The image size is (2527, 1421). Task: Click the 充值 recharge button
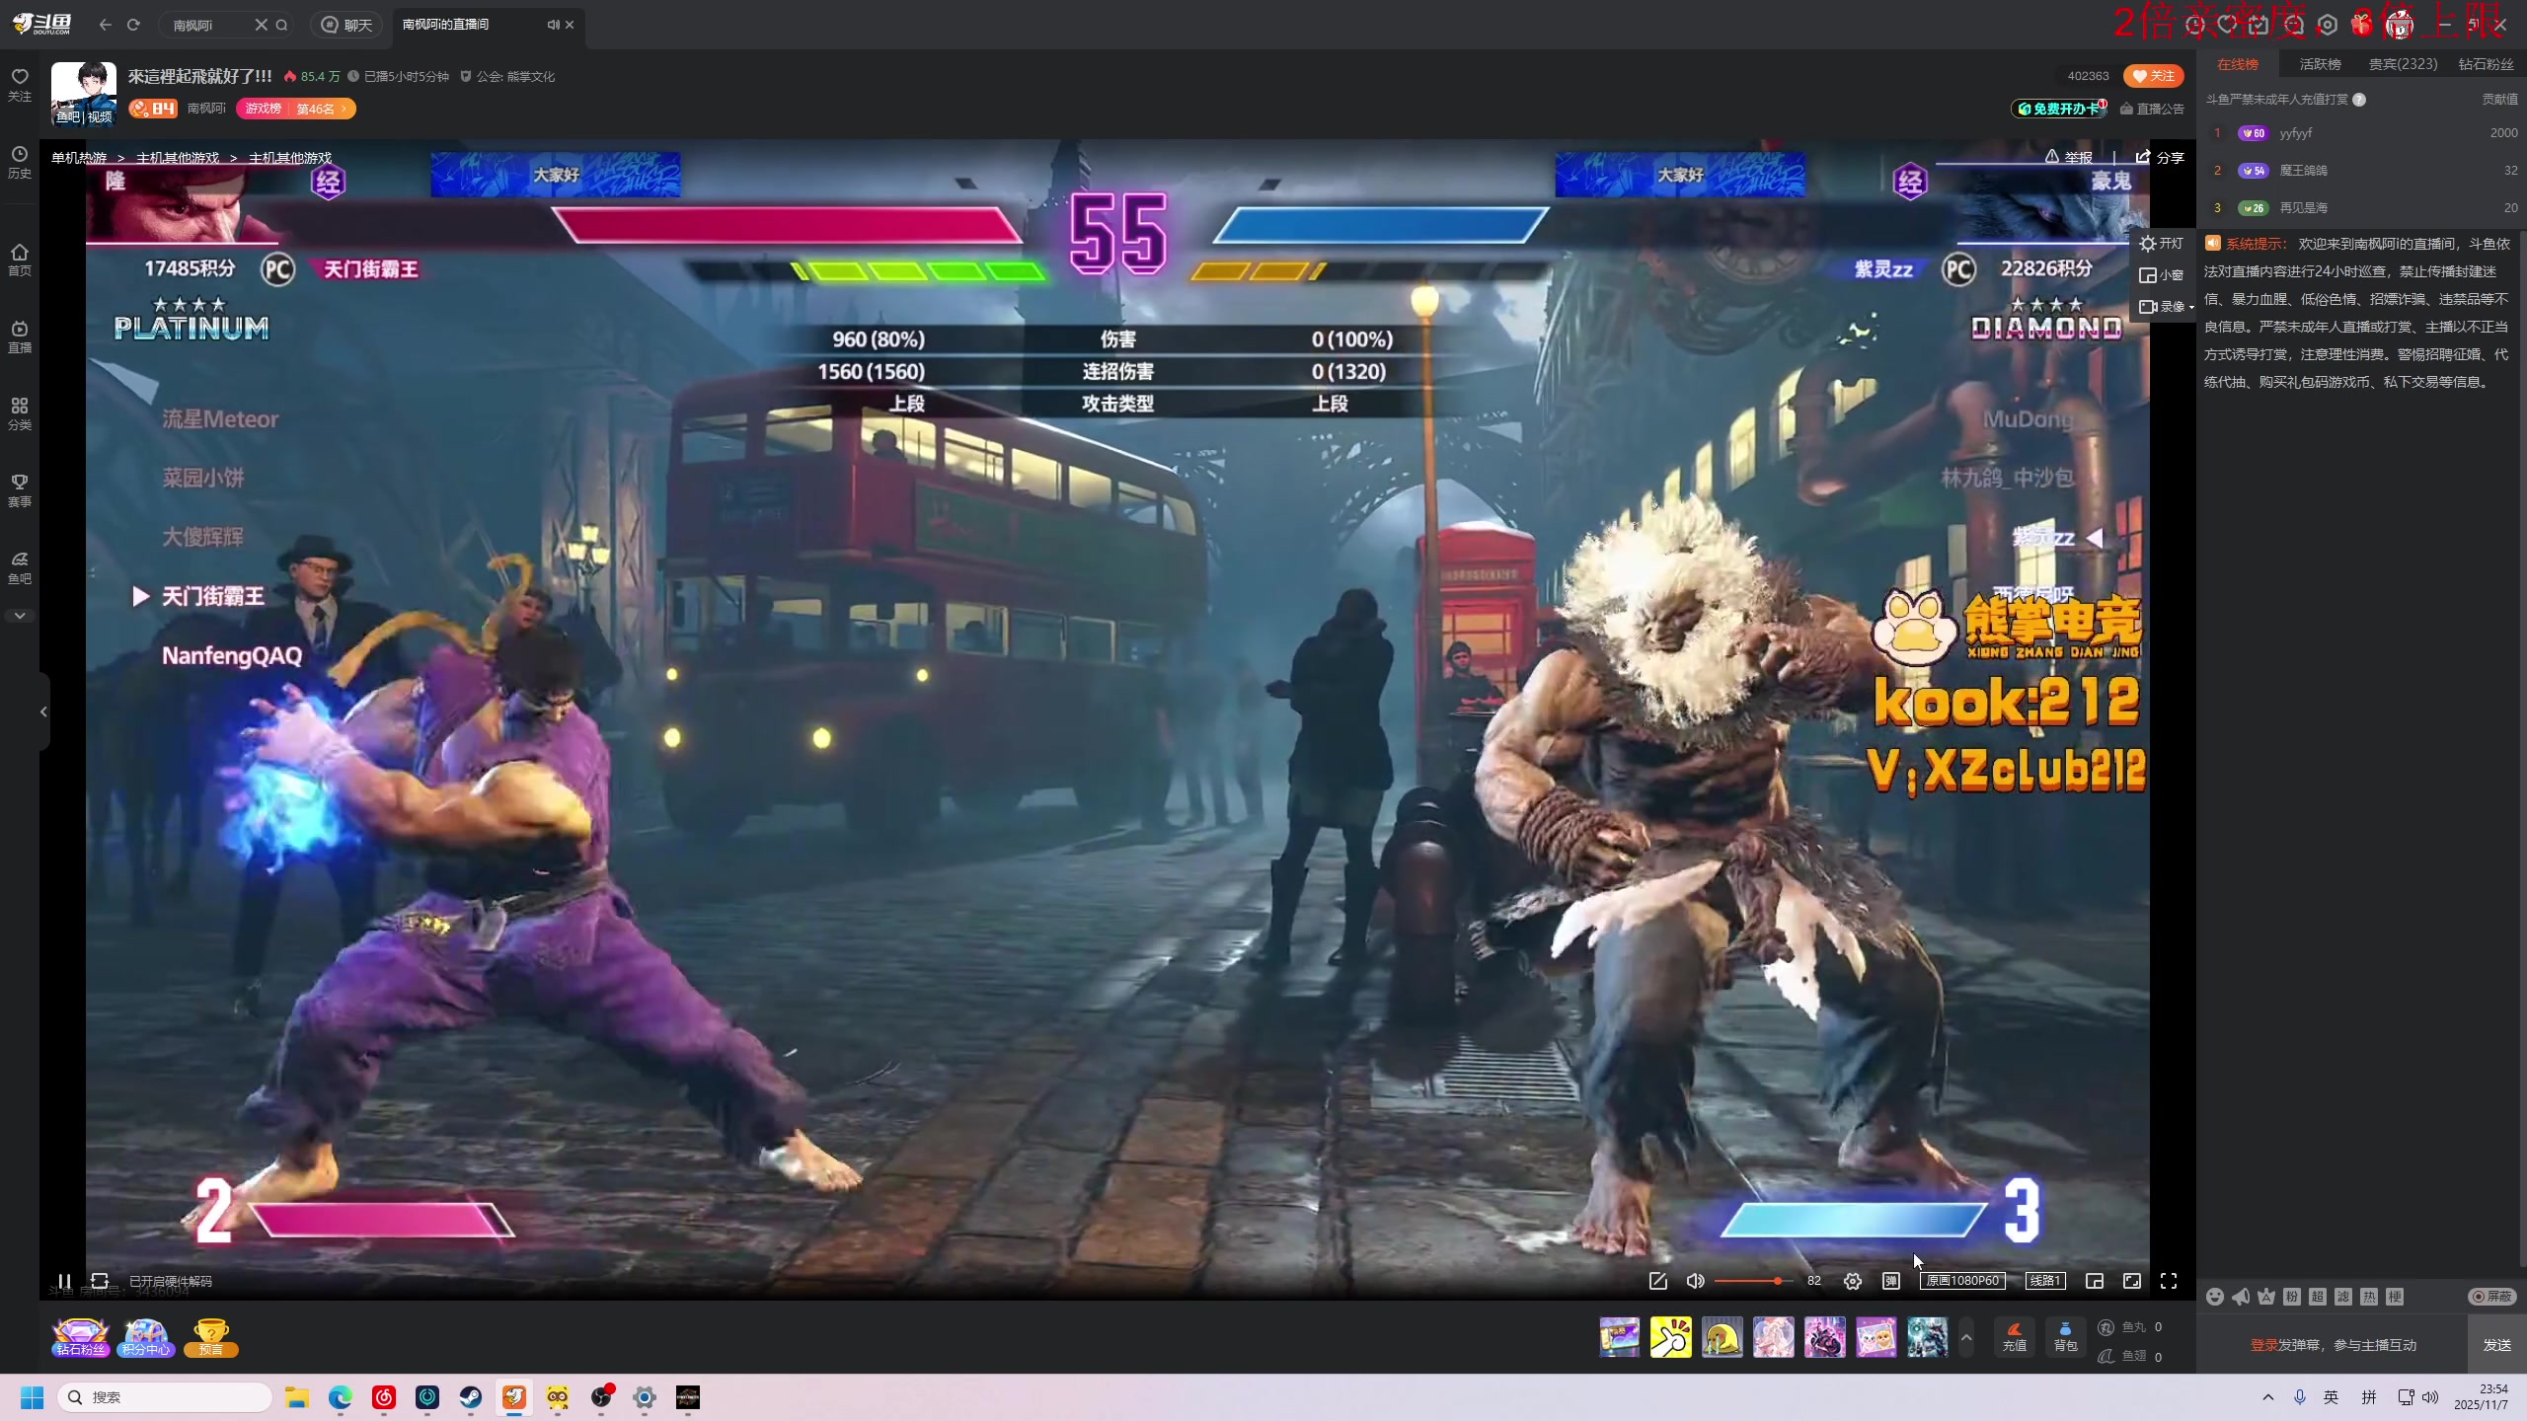point(2015,1336)
